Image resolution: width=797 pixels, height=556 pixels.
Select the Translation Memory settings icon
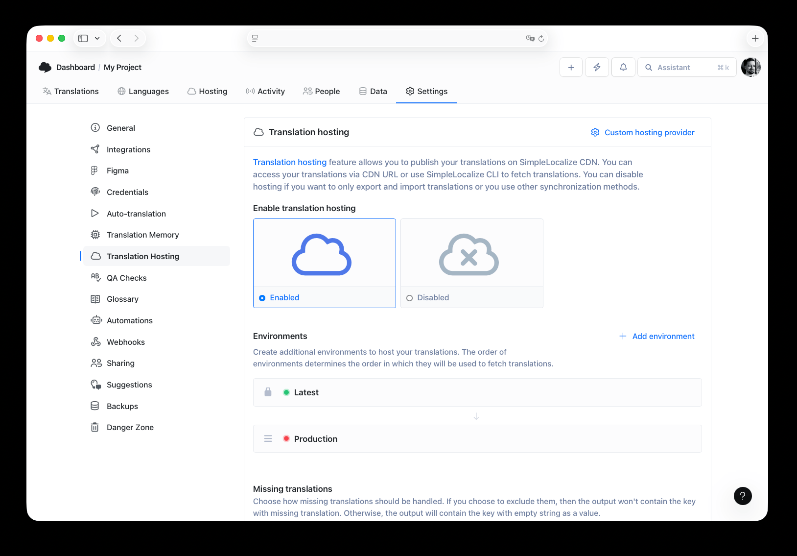point(95,235)
